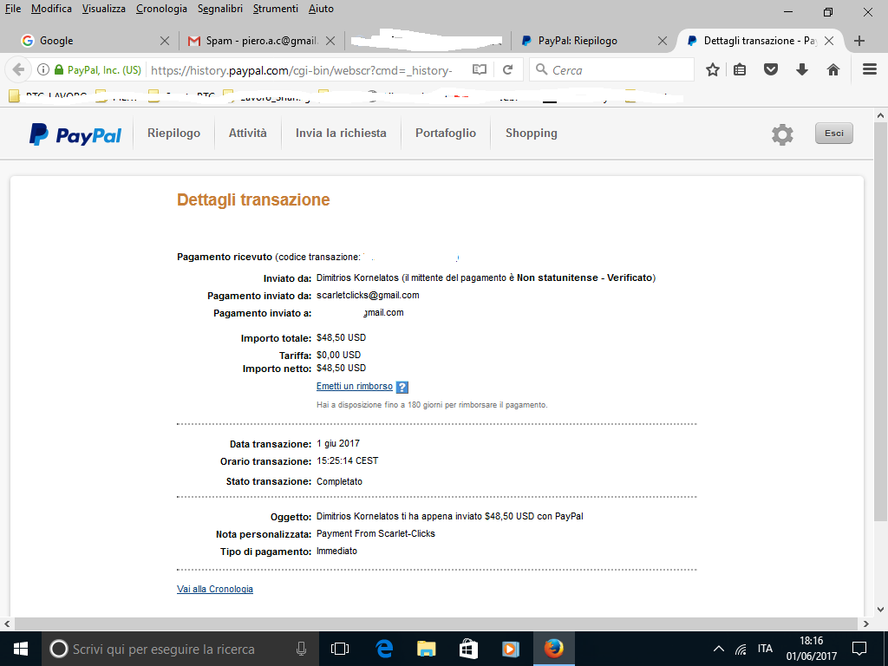888x666 pixels.
Task: Show hidden system tray icons
Action: [718, 649]
